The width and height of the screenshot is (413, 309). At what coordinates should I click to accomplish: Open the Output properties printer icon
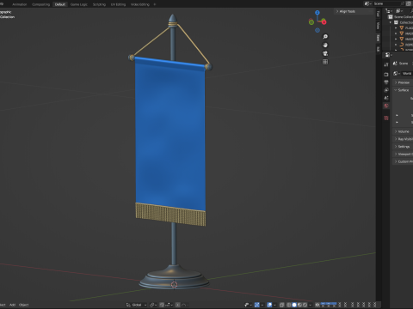386,82
